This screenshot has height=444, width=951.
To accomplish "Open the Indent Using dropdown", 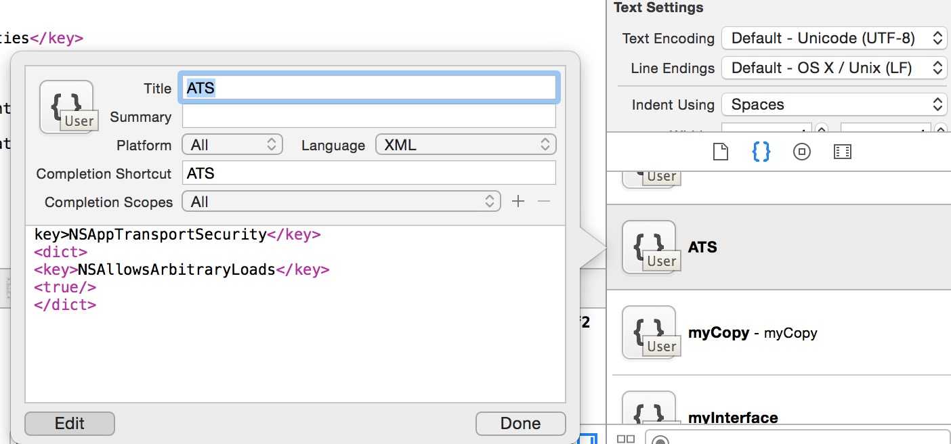I will [x=834, y=105].
